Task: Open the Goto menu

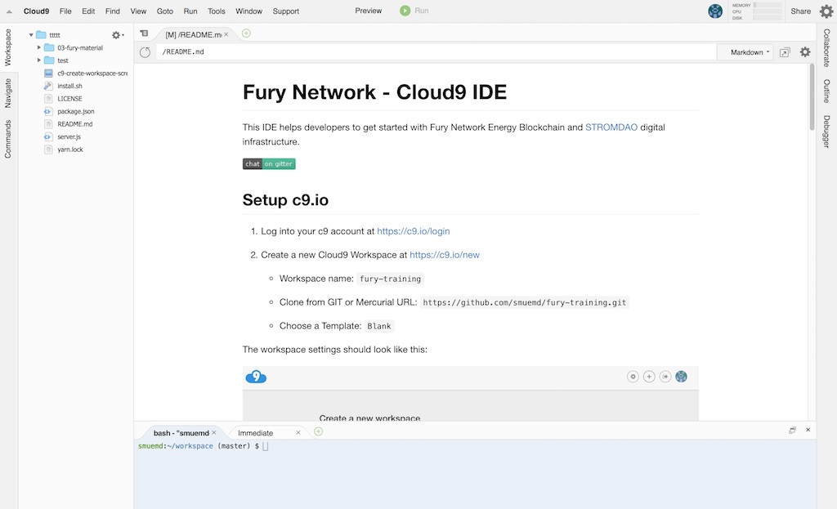Action: point(165,11)
